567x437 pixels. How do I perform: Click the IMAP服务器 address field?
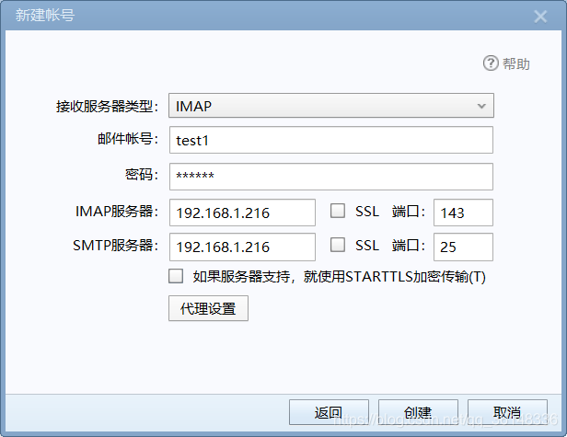[242, 213]
